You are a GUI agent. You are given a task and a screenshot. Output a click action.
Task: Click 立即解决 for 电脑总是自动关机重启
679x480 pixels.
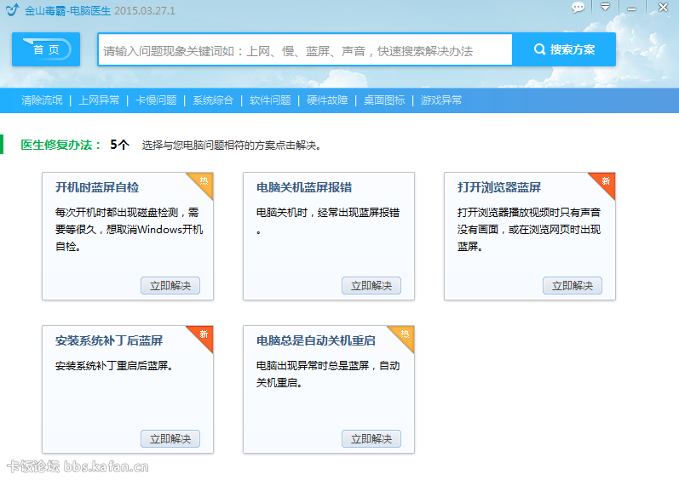click(x=371, y=438)
